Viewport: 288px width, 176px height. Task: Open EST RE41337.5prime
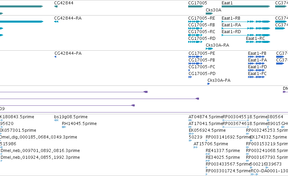[x=223, y=151]
